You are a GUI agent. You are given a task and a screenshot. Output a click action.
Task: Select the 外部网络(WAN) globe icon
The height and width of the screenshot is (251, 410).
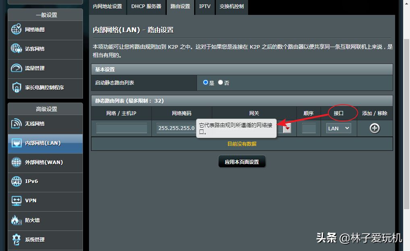tap(16, 162)
